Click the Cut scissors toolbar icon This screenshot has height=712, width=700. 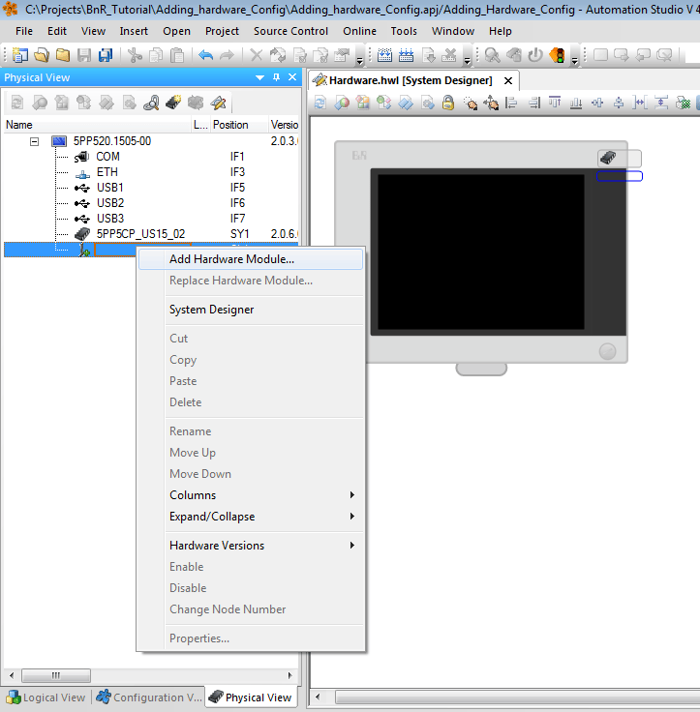pos(135,55)
